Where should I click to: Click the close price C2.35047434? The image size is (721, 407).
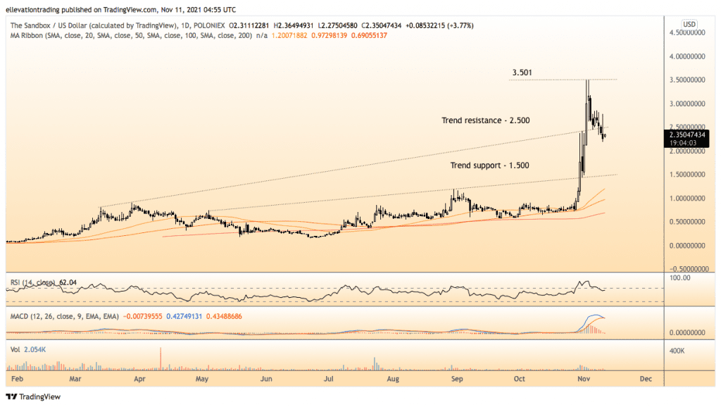[381, 26]
